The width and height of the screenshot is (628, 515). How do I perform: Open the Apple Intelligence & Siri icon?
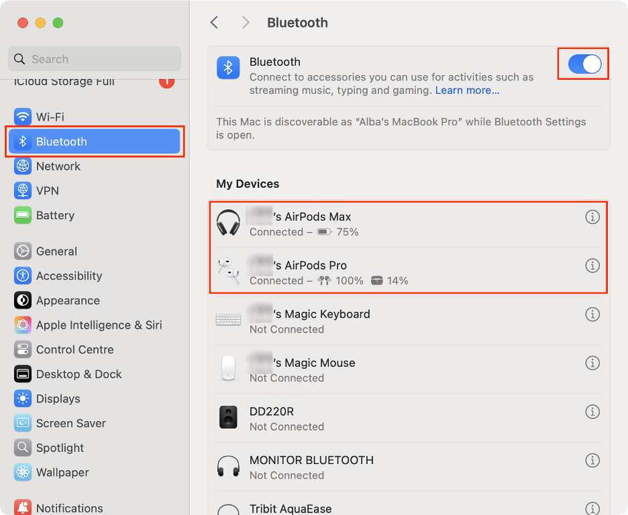[x=23, y=325]
